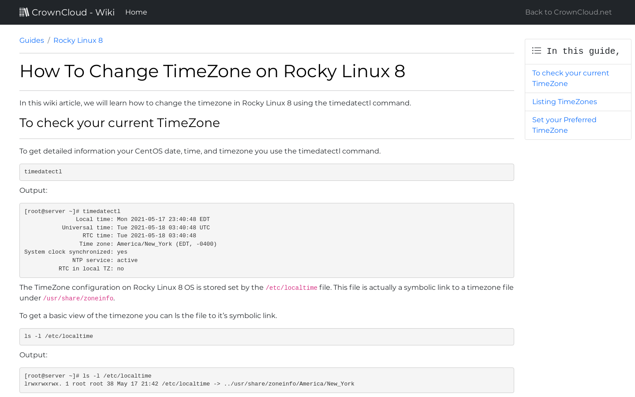The width and height of the screenshot is (635, 397).
Task: Click the 'To check your current TimeZone' heading
Action: tap(120, 123)
